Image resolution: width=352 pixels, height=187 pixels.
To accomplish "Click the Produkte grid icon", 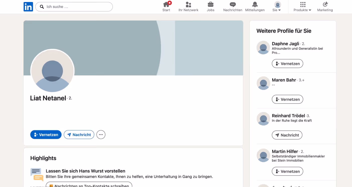I will pos(303,5).
